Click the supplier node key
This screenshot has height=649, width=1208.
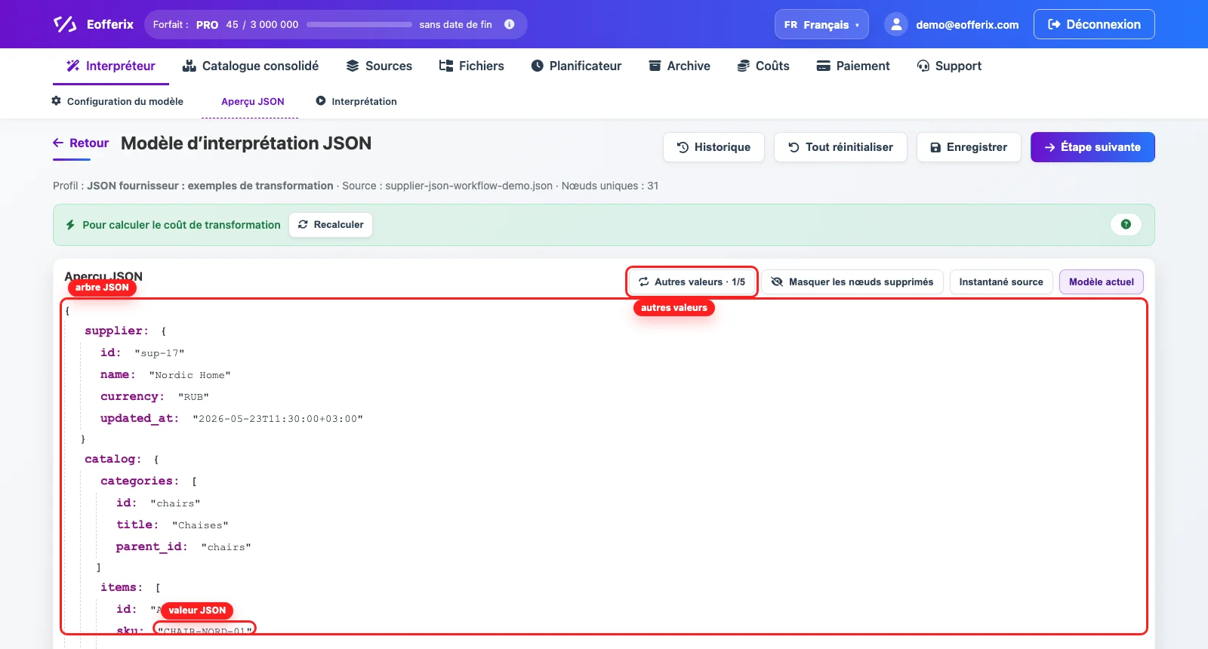[116, 331]
